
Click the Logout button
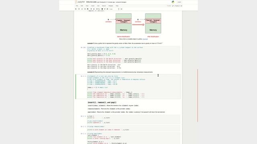coord(179,2)
